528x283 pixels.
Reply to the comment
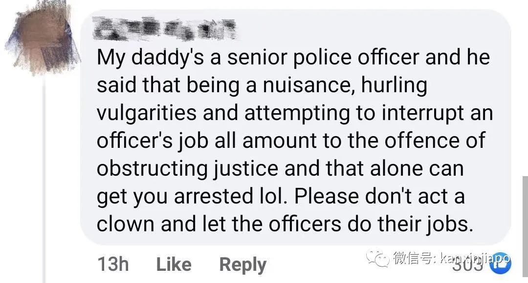[x=242, y=264]
